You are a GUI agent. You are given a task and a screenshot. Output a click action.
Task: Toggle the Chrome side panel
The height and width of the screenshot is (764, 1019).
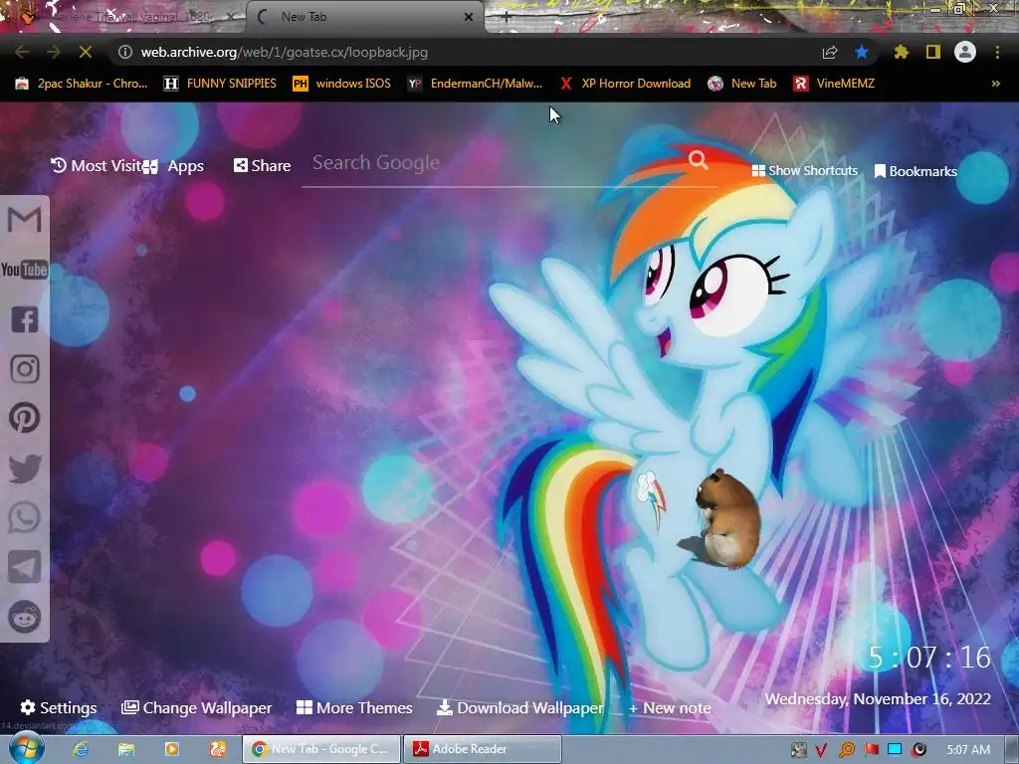(933, 52)
